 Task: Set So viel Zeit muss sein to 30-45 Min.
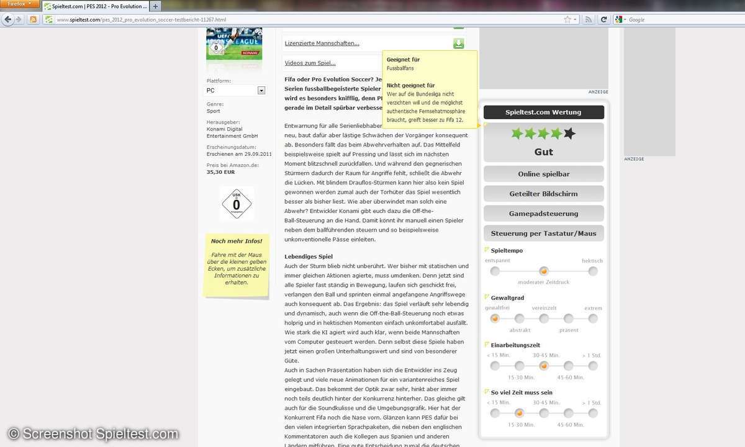(x=544, y=413)
